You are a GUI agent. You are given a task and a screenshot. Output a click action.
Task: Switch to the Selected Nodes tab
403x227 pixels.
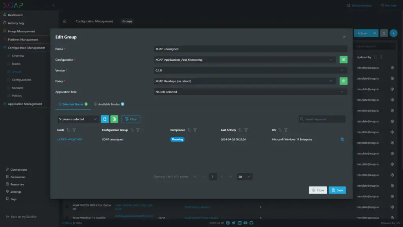[73, 104]
